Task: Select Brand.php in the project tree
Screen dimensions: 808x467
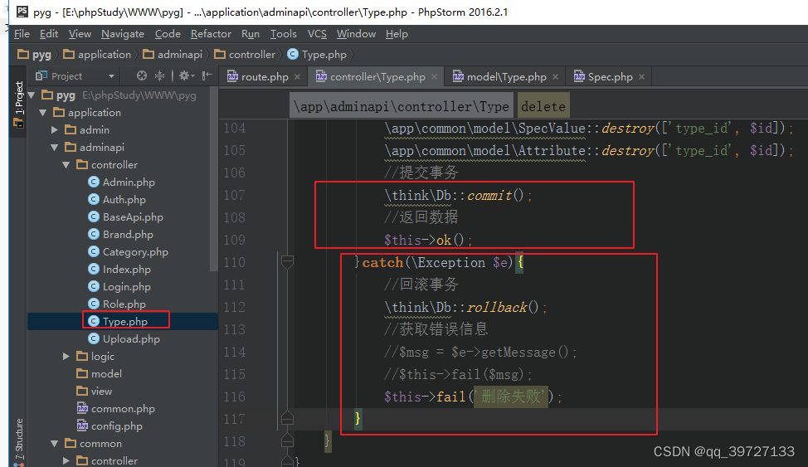Action: [120, 235]
